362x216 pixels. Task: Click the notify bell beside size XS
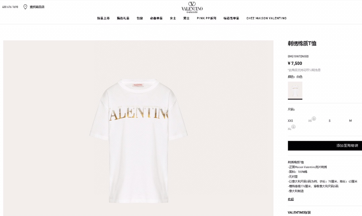(314, 119)
